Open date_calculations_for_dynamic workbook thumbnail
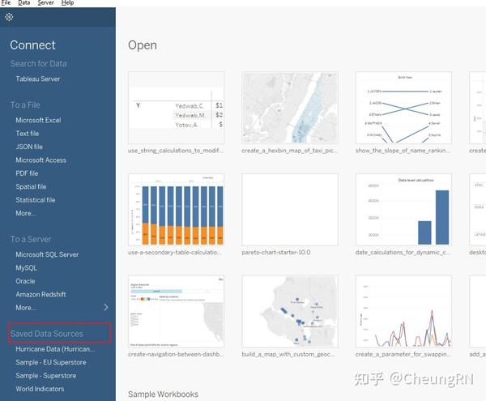This screenshot has height=401, width=486. point(403,210)
